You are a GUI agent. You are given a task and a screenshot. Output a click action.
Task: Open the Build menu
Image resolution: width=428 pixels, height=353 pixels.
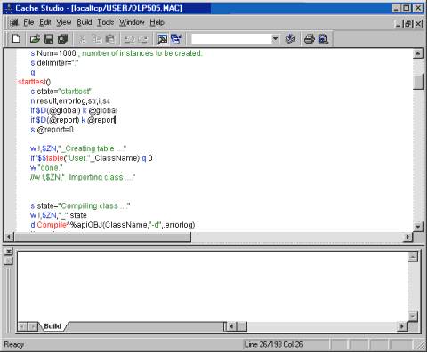point(85,22)
